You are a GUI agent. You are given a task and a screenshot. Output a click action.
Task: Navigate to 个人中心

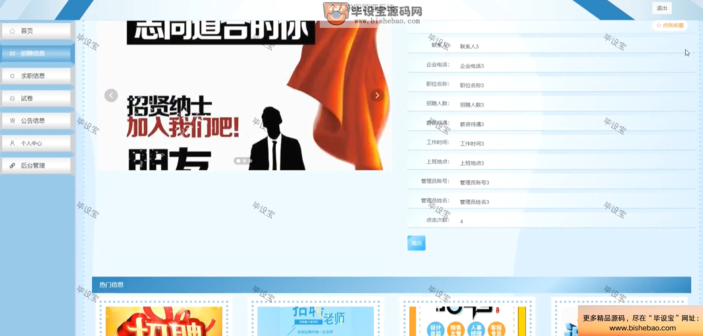[36, 143]
